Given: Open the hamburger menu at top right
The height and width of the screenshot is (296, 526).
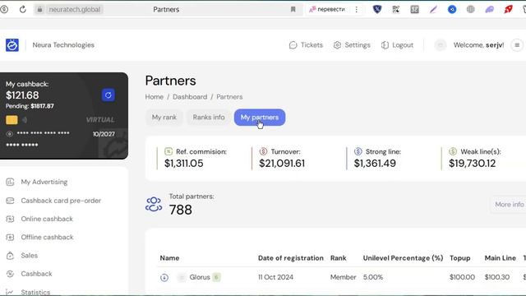Looking at the screenshot, I should 517,45.
